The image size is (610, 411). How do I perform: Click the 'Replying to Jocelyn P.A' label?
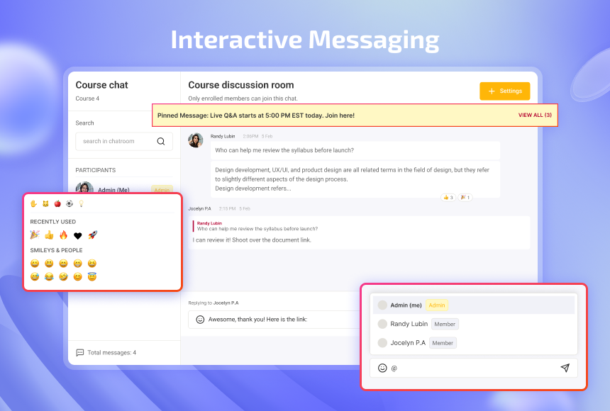213,303
